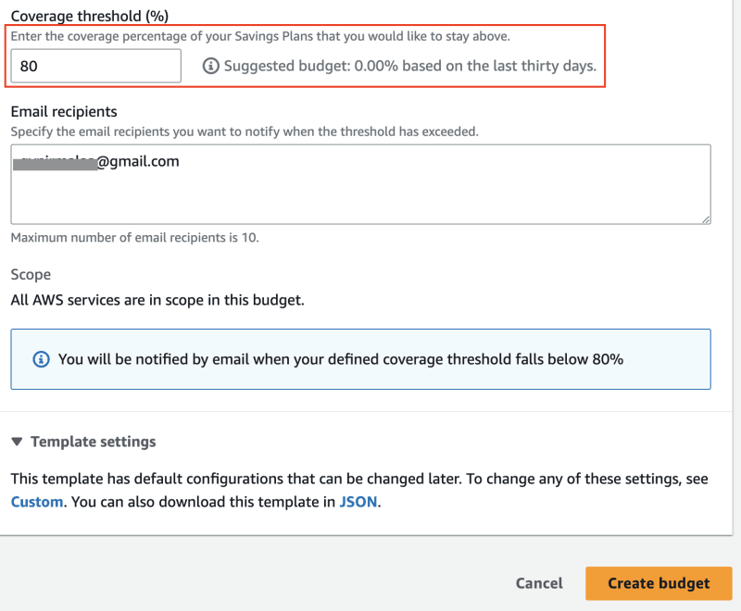Viewport: 741px width, 611px height.
Task: Download the template via the JSON link
Action: [358, 502]
